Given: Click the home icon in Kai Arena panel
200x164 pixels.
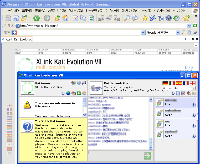Looking at the screenshot, I should 84,93.
